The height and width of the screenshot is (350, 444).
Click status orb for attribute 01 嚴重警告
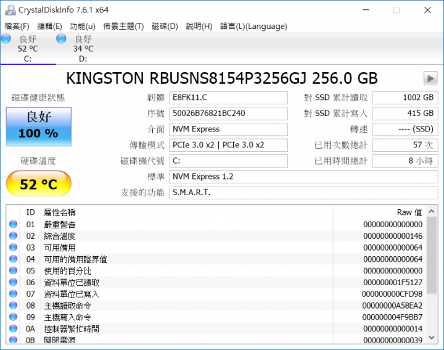[14, 224]
